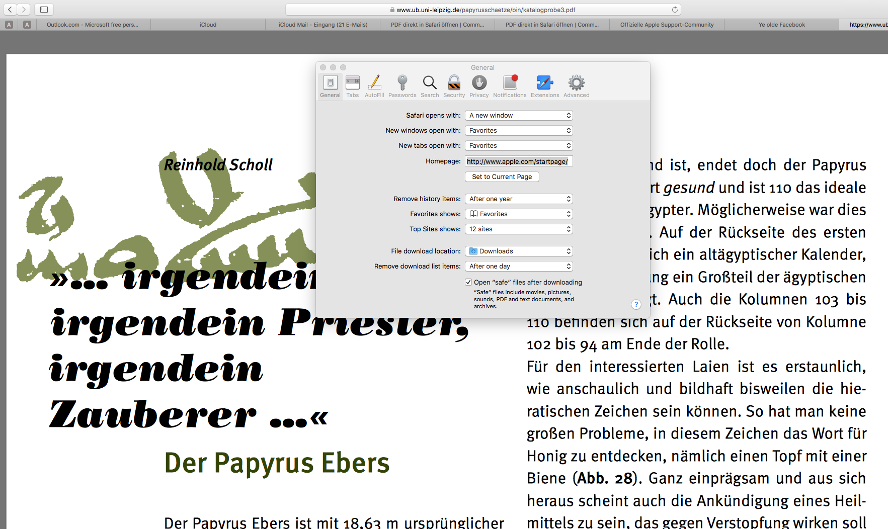Toggle Open "safe" files after downloading
The width and height of the screenshot is (888, 529).
(468, 282)
